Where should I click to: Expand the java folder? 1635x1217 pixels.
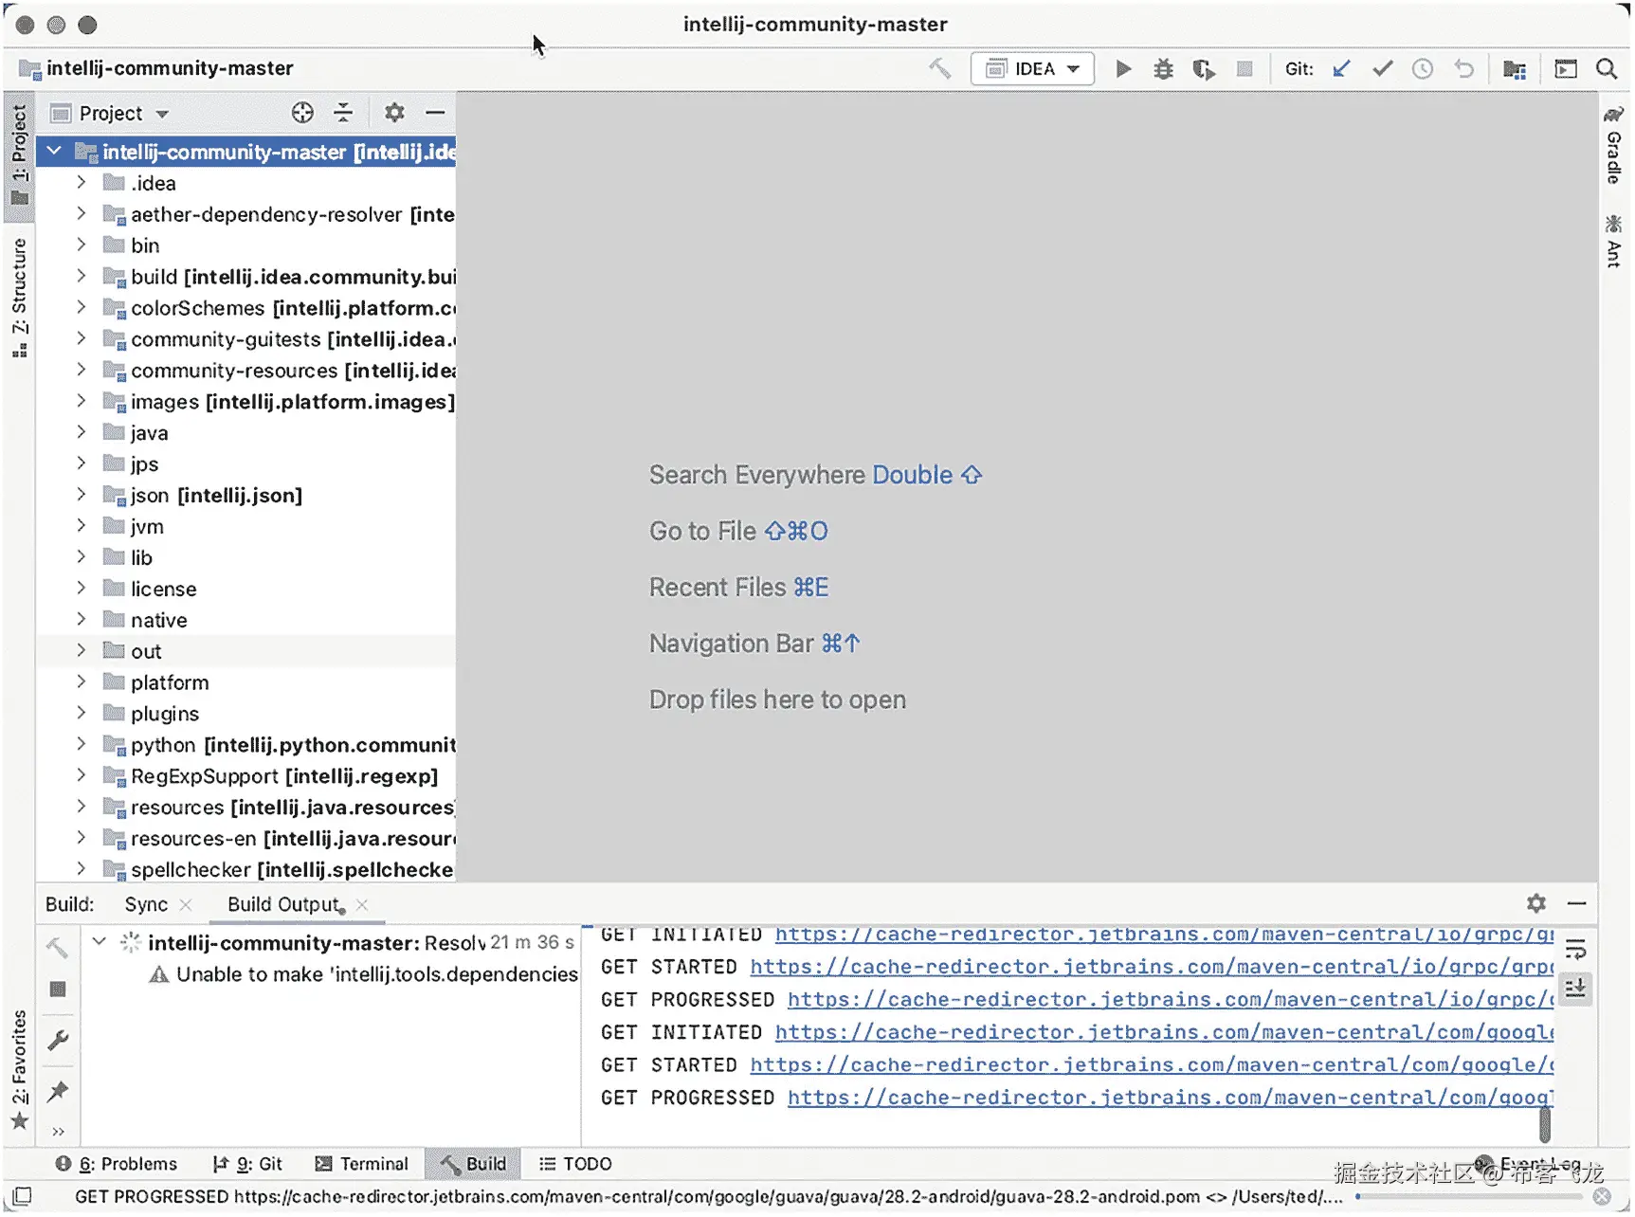82,432
